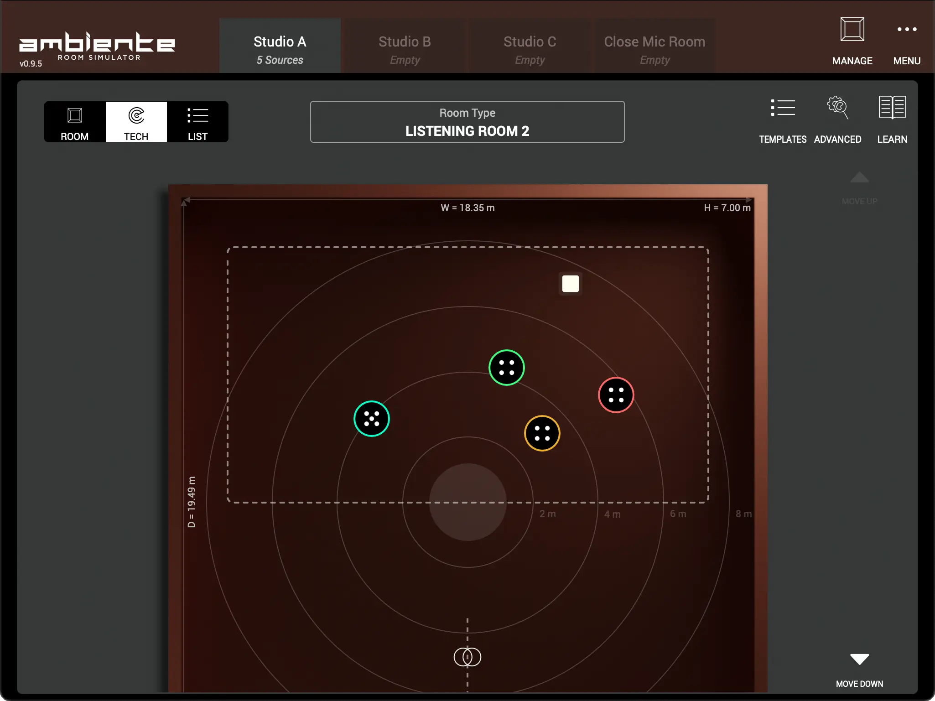
Task: Select the red-ringed sound source
Action: [616, 395]
